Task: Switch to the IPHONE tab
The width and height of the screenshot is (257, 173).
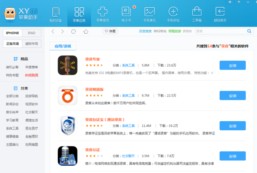Action: pyautogui.click(x=12, y=33)
